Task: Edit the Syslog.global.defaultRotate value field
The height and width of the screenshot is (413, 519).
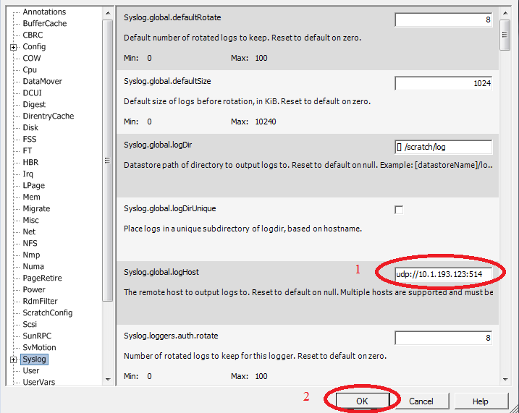Action: (443, 20)
